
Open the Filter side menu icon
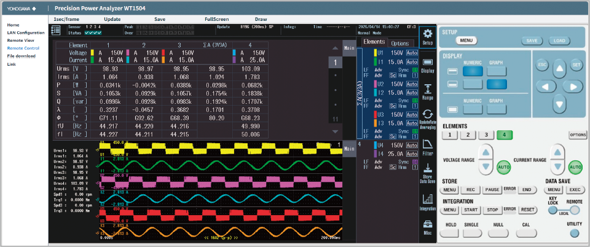428,147
